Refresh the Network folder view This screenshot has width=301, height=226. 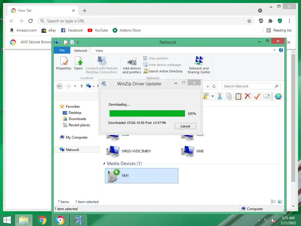point(214,86)
